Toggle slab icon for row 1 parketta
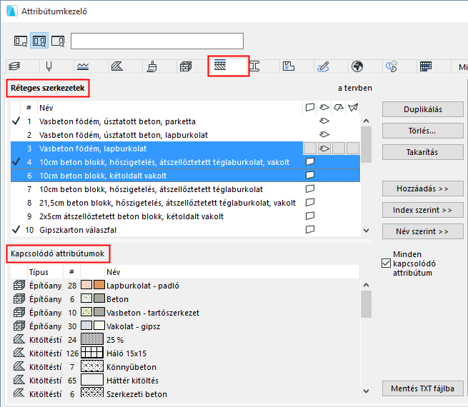Screen dimensions: 468x407 [324, 121]
